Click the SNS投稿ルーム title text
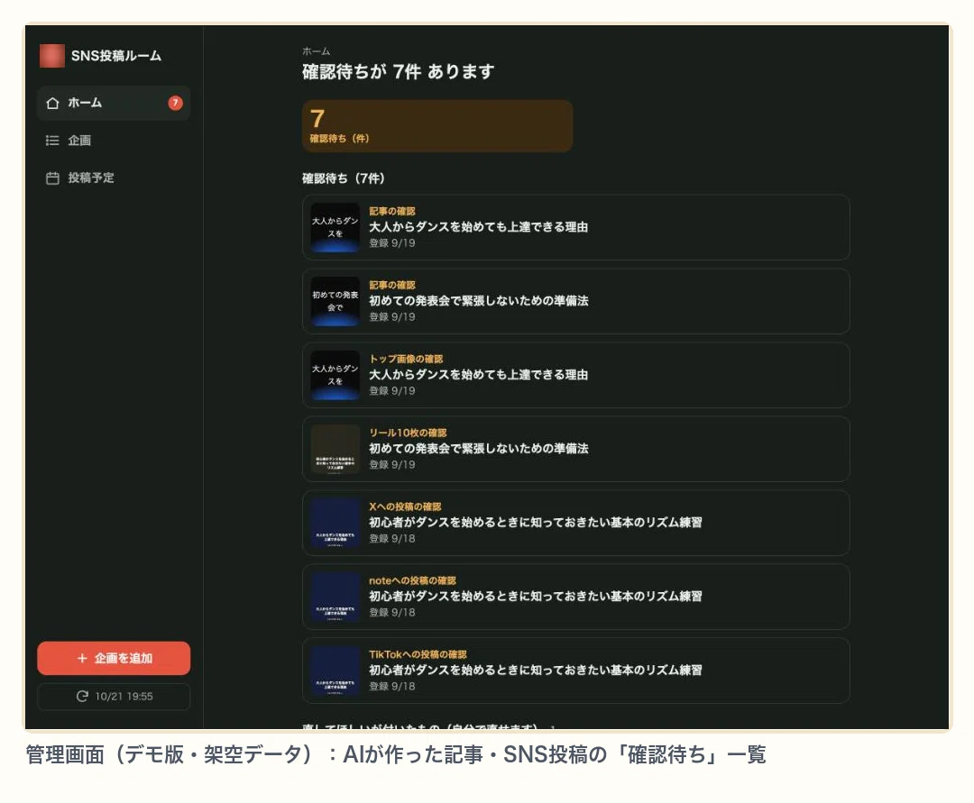The image size is (974, 803). (116, 56)
